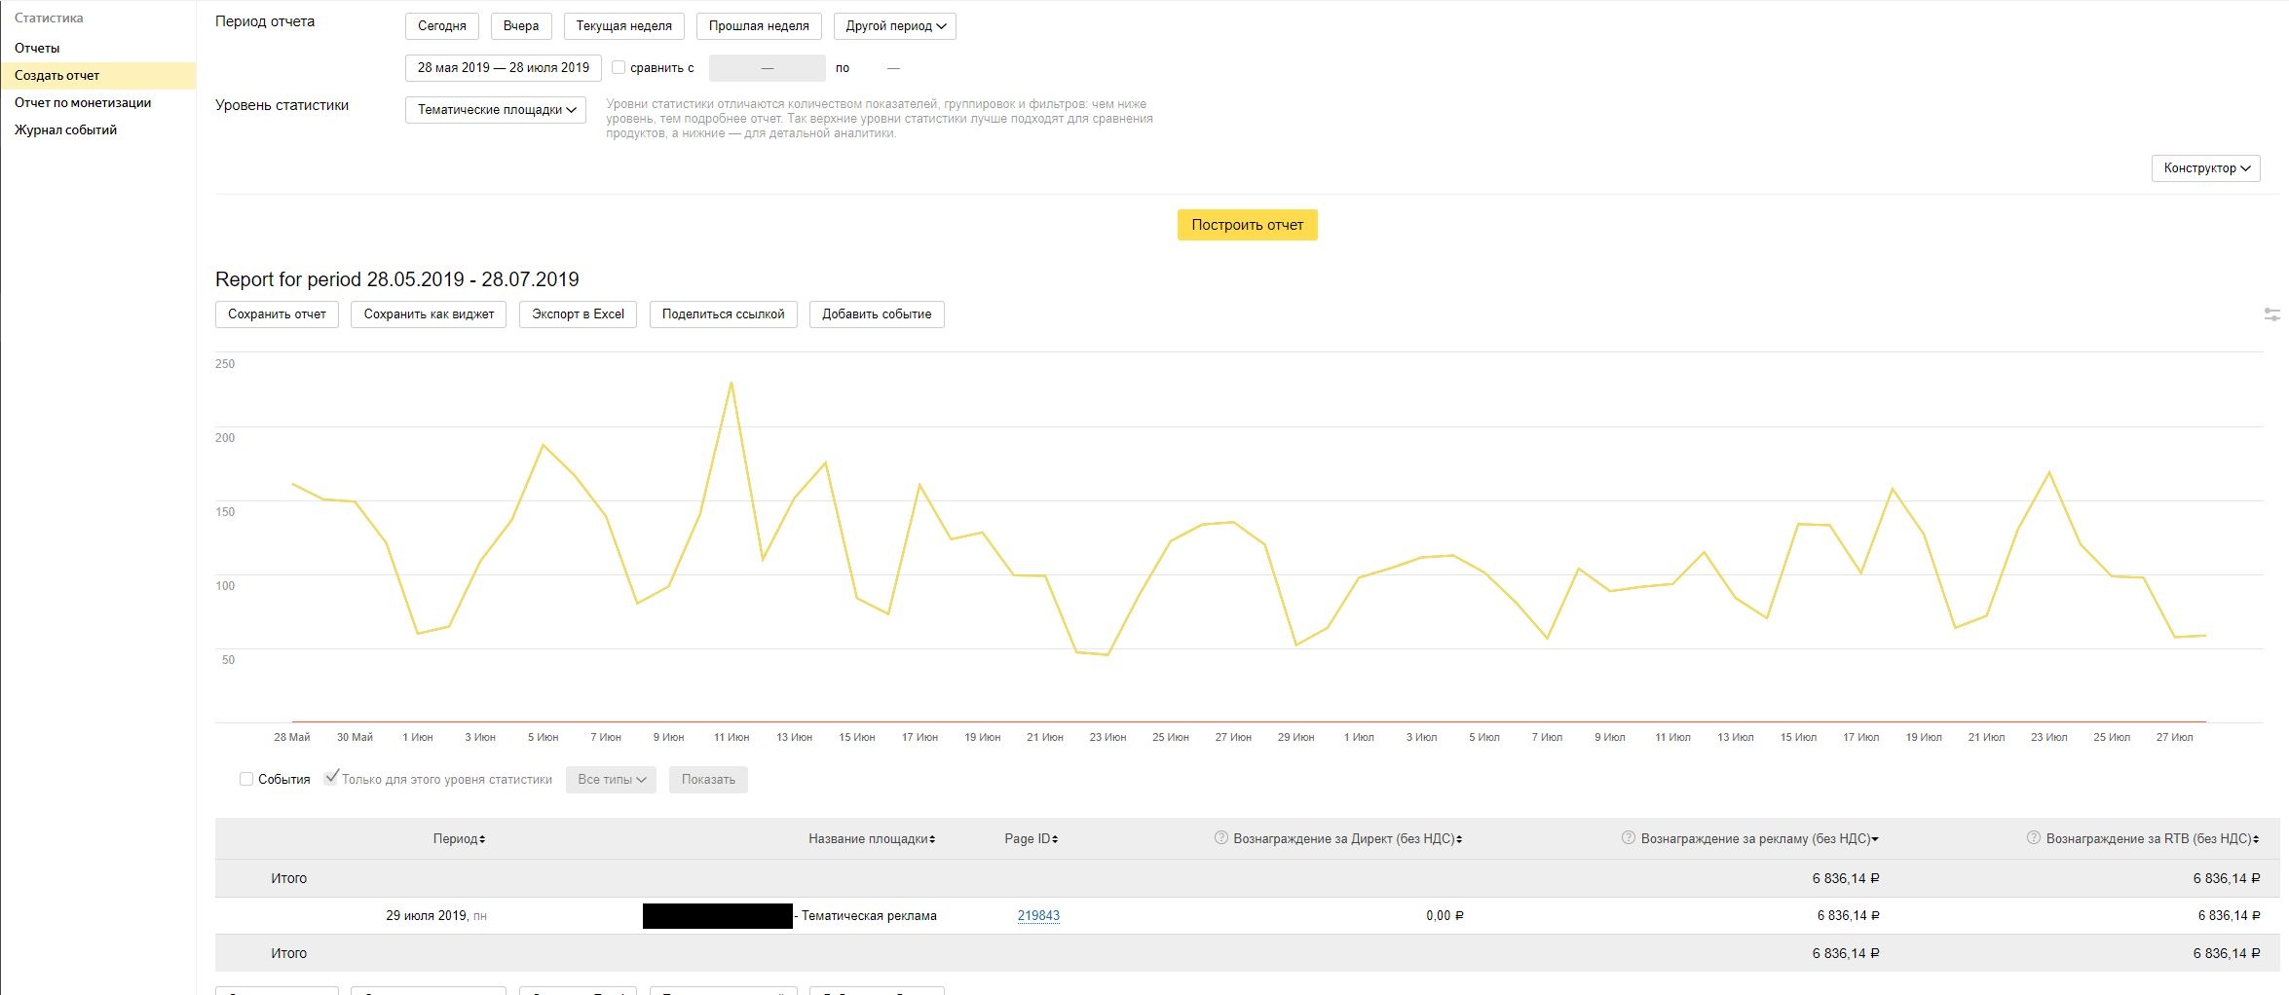Toggle 'Только для этого уровня статистики' checkbox

click(x=331, y=779)
